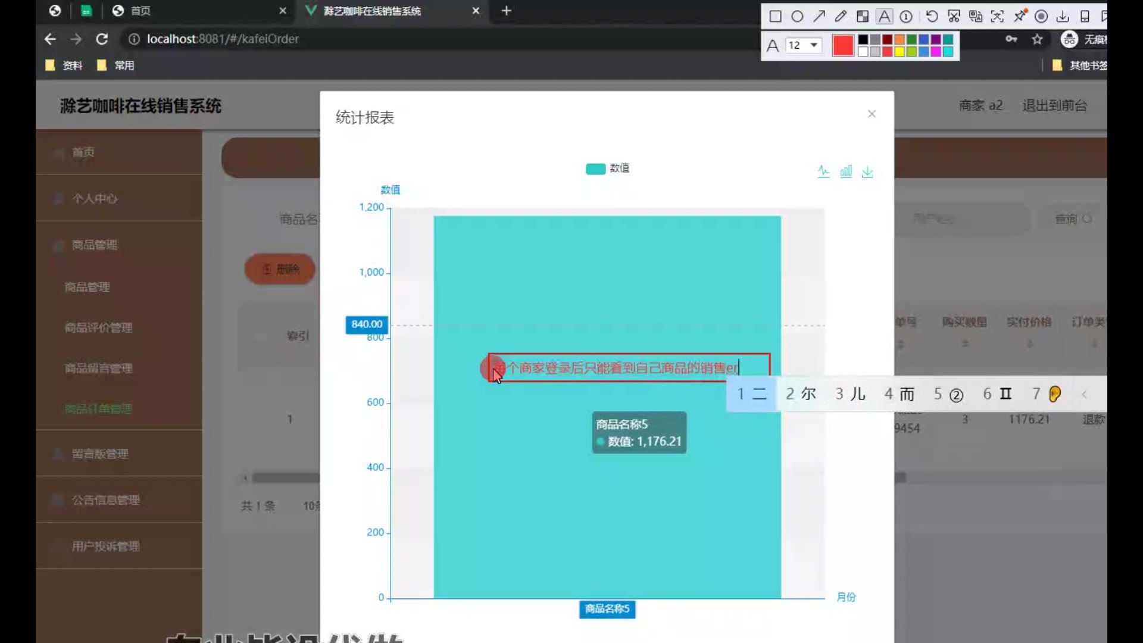Screen dimensions: 1143x643
Task: Expand 商品管理 sidebar menu group
Action: pos(119,245)
